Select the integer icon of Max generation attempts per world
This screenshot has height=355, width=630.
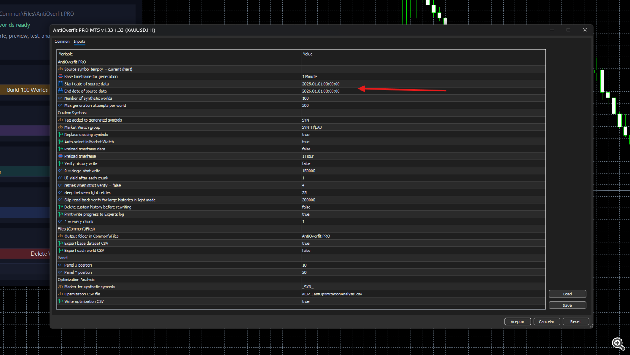[60, 106]
